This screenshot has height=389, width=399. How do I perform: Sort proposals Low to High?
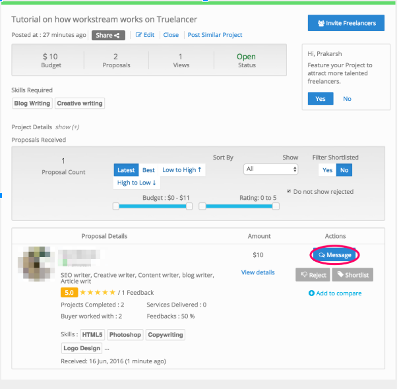183,170
